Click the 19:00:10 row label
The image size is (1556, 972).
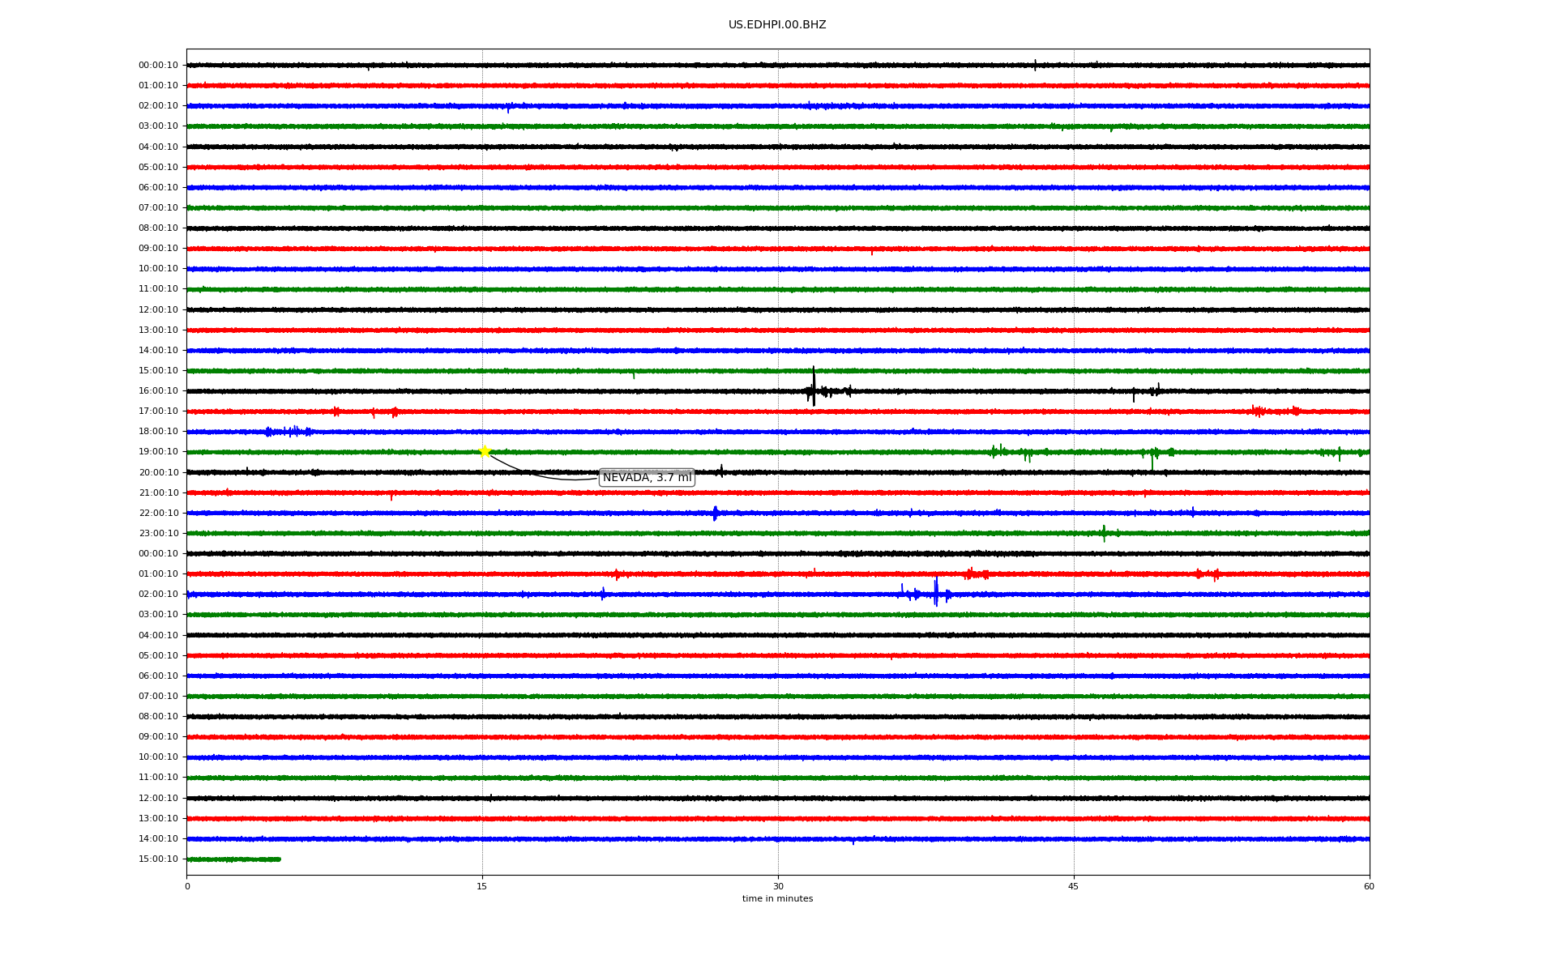pyautogui.click(x=158, y=452)
